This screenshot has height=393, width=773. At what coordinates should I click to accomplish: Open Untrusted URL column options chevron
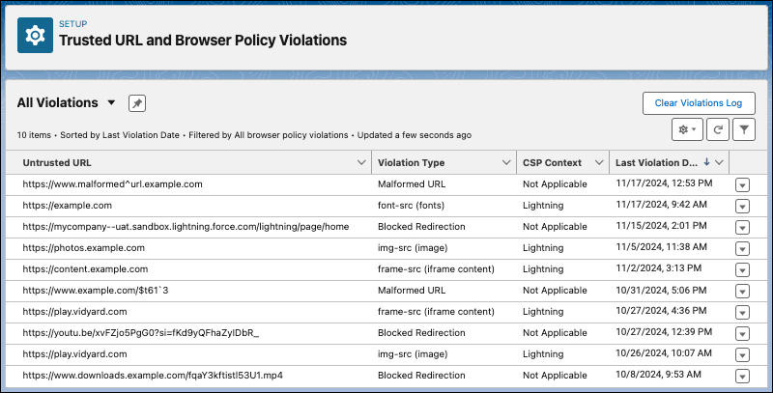[x=360, y=162]
